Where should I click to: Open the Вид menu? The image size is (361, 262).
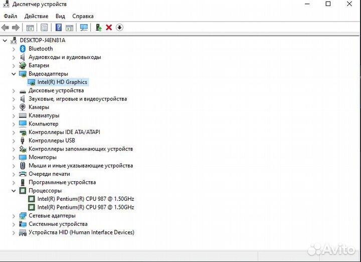[60, 16]
